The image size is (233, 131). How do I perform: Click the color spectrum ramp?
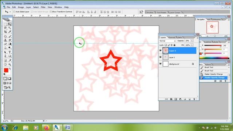(x=214, y=58)
